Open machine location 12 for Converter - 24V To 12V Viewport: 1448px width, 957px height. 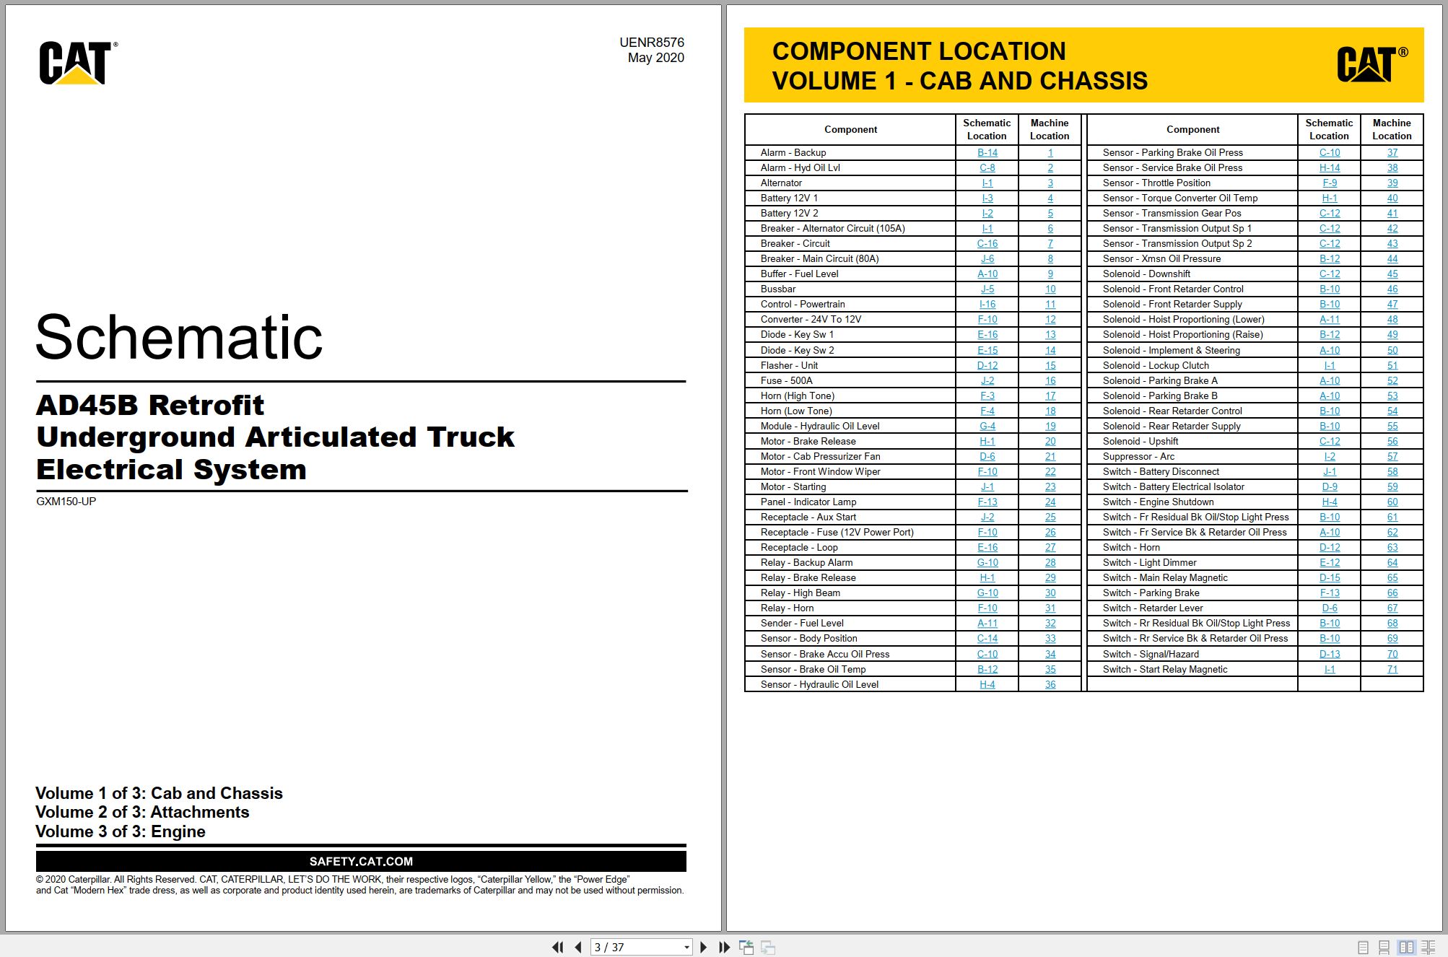click(1050, 319)
